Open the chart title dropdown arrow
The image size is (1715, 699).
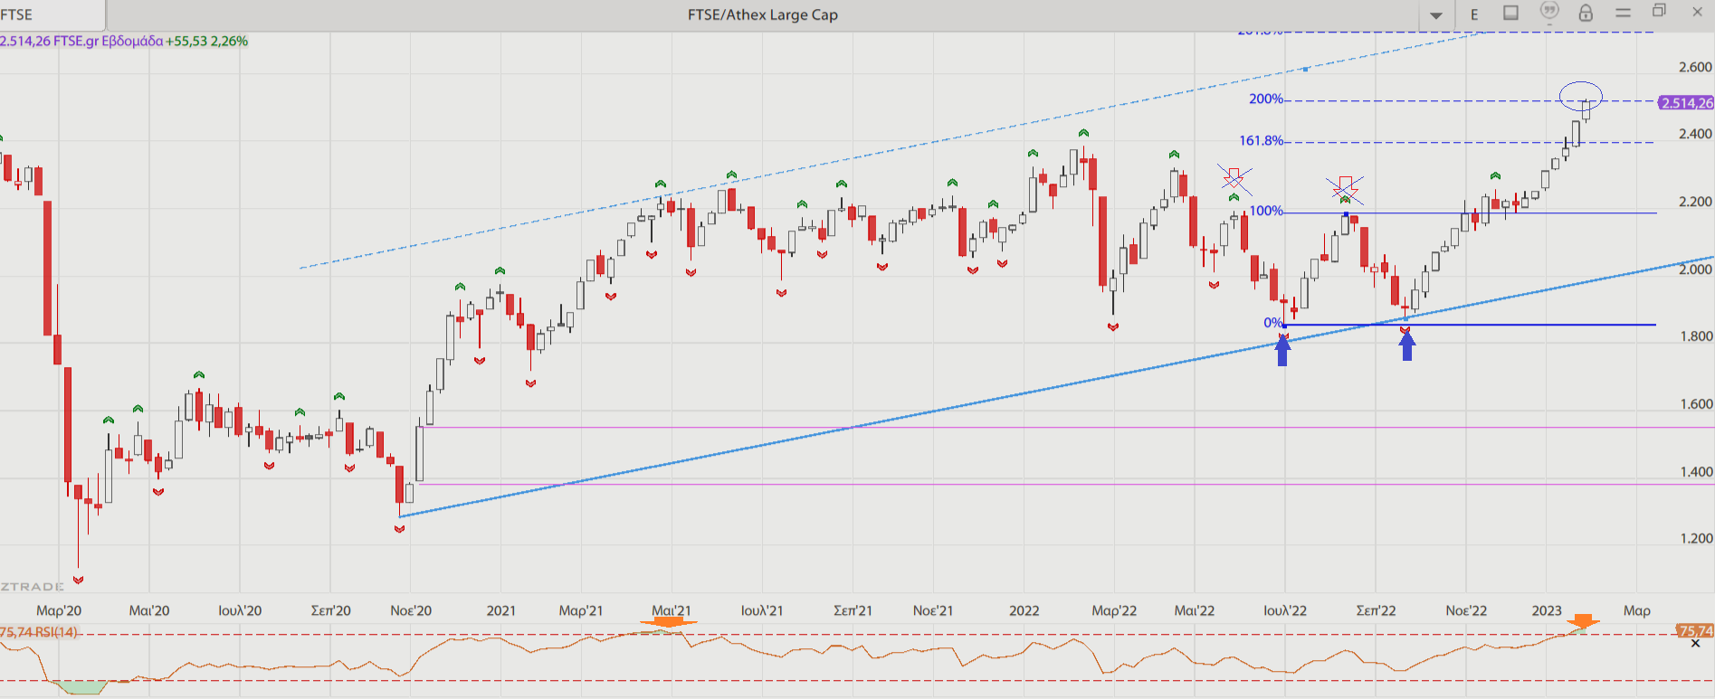coord(1436,15)
